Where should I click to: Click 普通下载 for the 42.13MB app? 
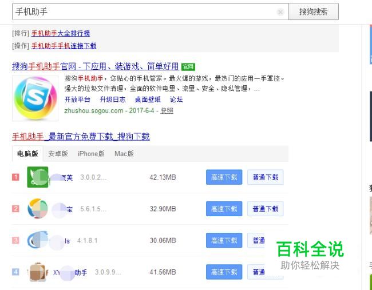(265, 177)
